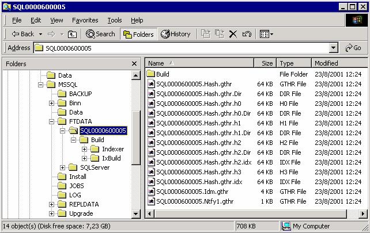Image resolution: width=370 pixels, height=233 pixels.
Task: Open the Views dropdown button
Action: (266, 34)
